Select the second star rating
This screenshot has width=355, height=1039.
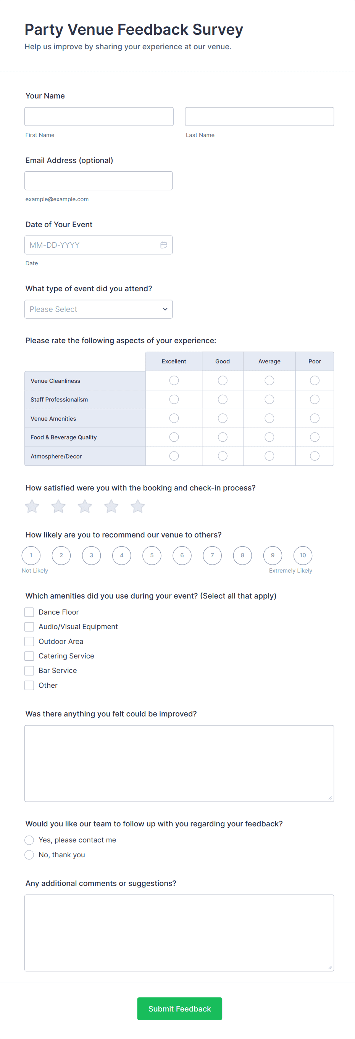click(x=58, y=506)
